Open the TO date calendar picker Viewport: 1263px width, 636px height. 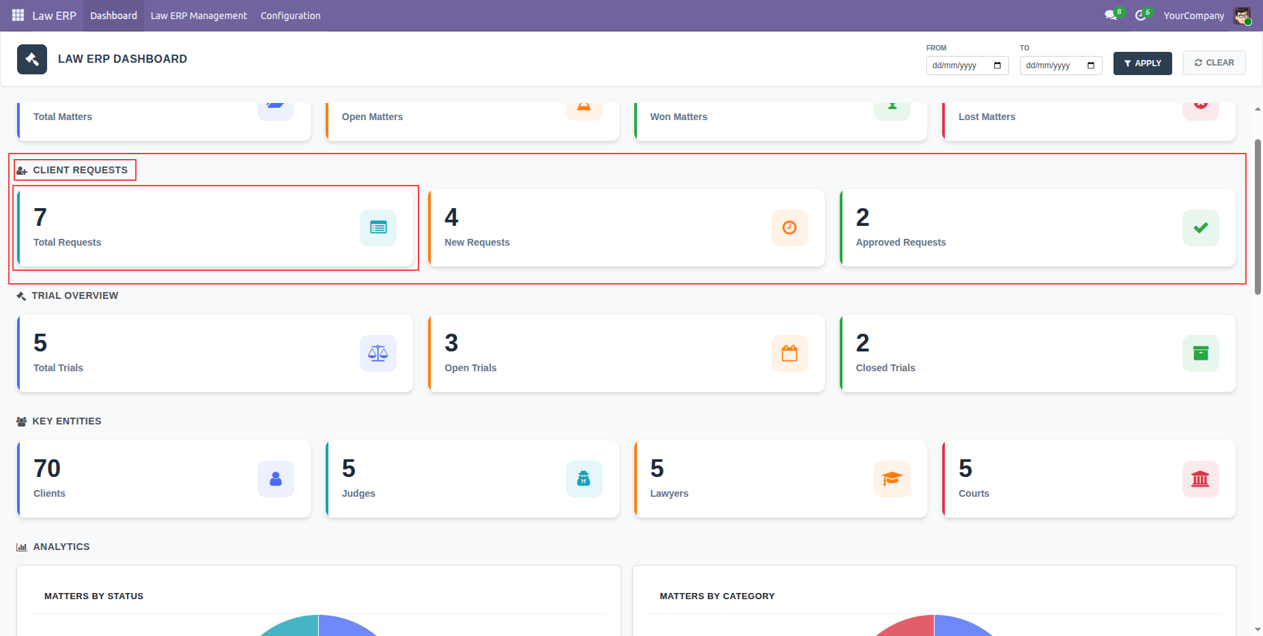point(1091,66)
